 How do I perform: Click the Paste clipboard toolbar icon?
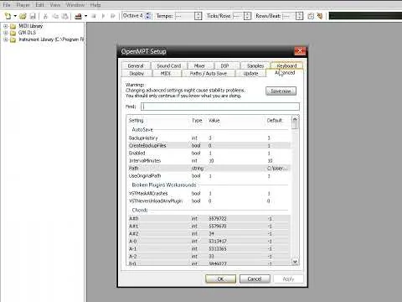coord(64,16)
